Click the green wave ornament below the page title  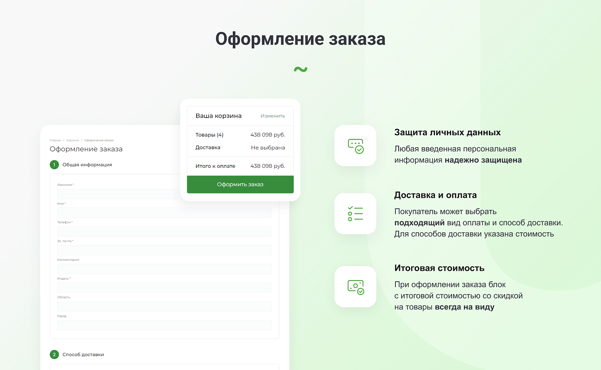pos(300,69)
